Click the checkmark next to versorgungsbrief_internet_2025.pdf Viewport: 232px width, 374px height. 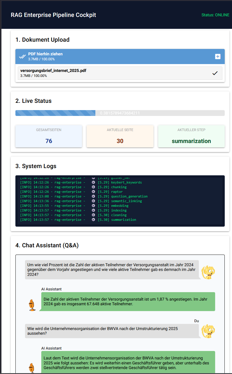point(215,73)
